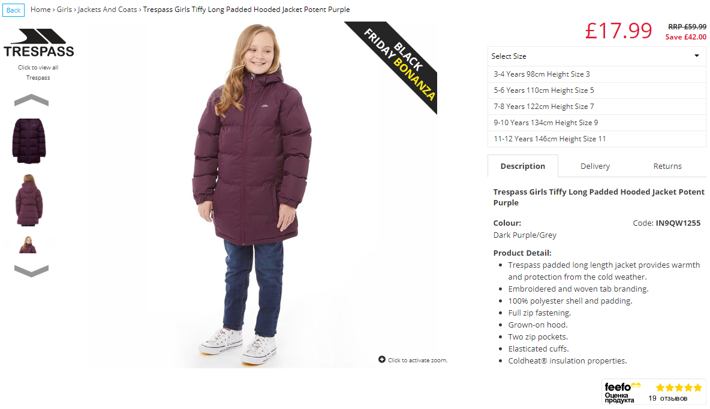
Task: Switch to the Delivery tab
Action: pyautogui.click(x=595, y=166)
